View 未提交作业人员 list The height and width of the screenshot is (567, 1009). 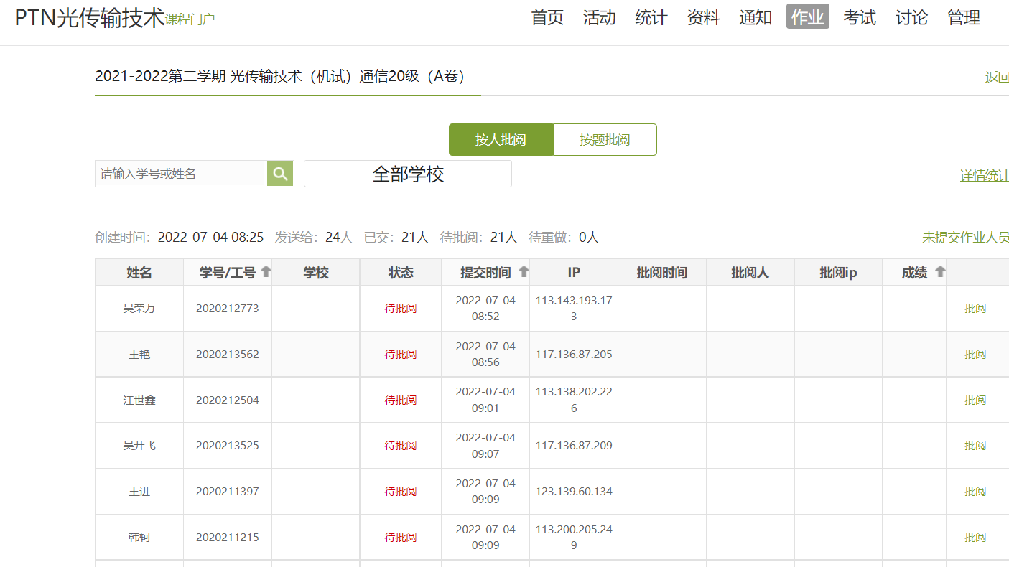pos(965,238)
